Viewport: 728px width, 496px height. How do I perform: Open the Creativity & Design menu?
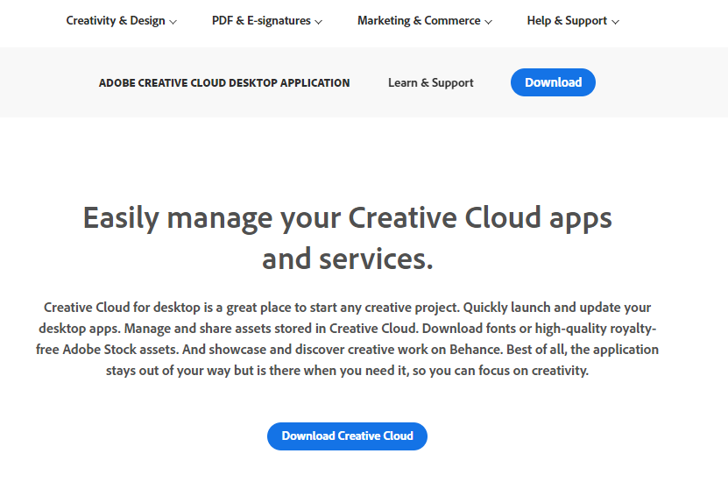tap(116, 21)
